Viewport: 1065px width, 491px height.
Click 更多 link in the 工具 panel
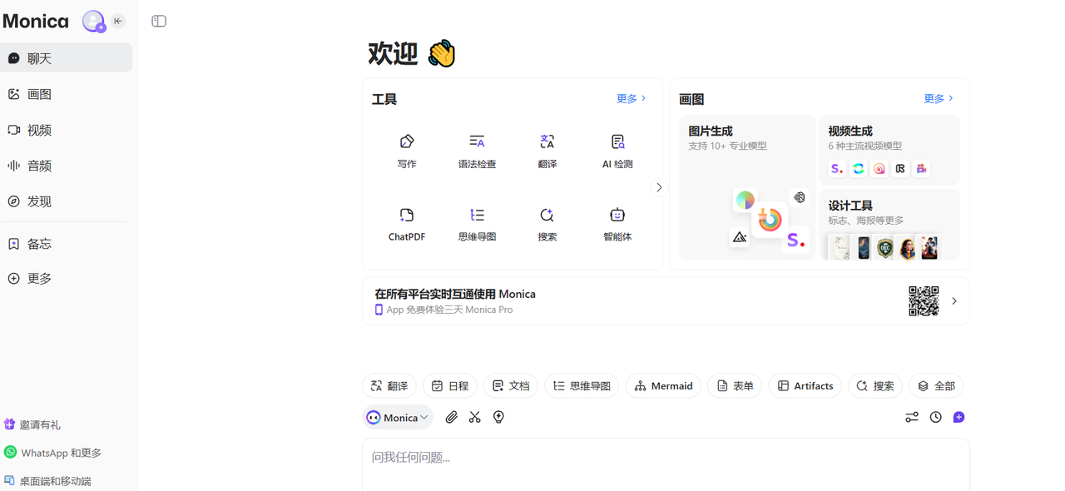631,98
